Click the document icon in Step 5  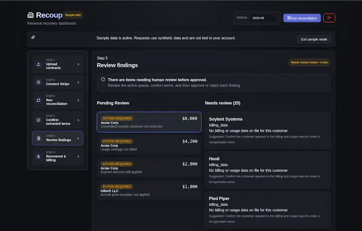[38, 138]
